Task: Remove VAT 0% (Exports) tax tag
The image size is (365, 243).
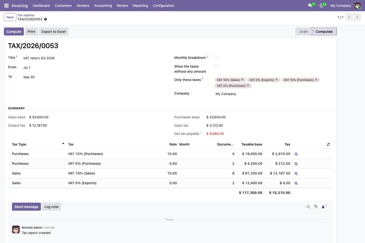Action: pos(277,79)
